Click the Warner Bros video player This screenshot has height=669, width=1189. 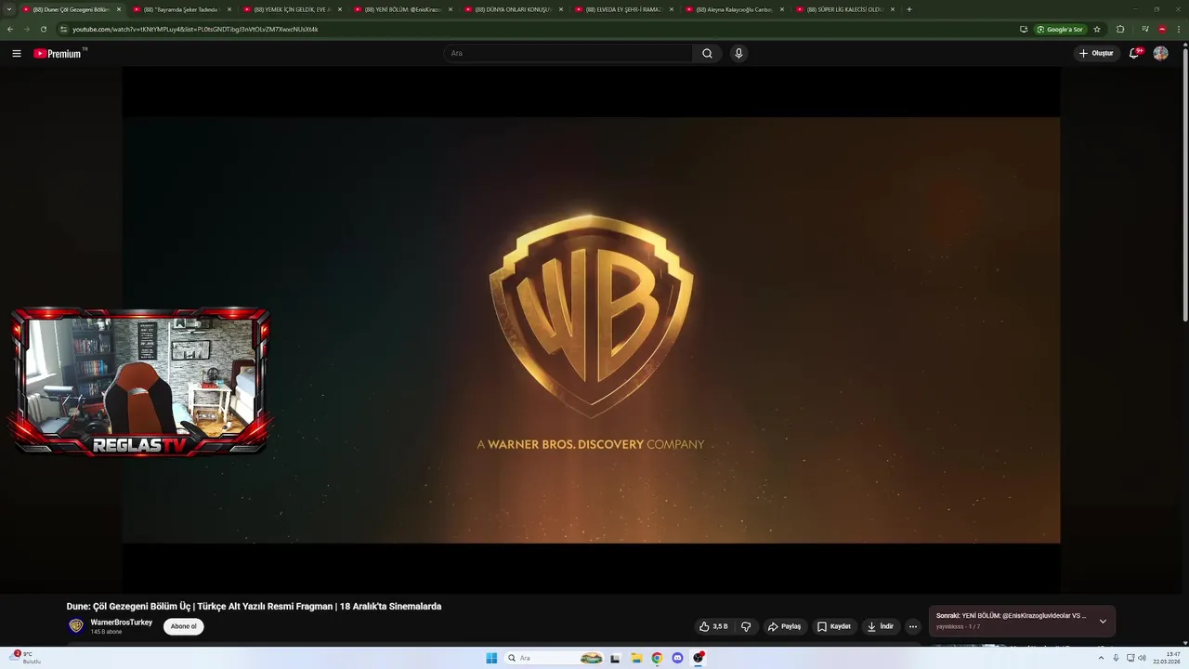click(x=591, y=330)
